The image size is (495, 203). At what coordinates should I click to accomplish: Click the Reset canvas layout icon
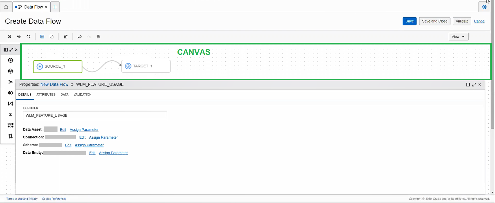click(x=28, y=36)
